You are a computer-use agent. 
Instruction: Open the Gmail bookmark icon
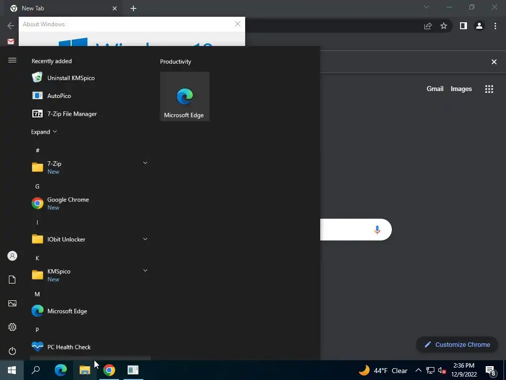pos(11,42)
